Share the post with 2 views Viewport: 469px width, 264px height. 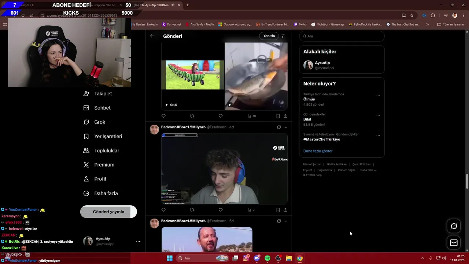285,210
